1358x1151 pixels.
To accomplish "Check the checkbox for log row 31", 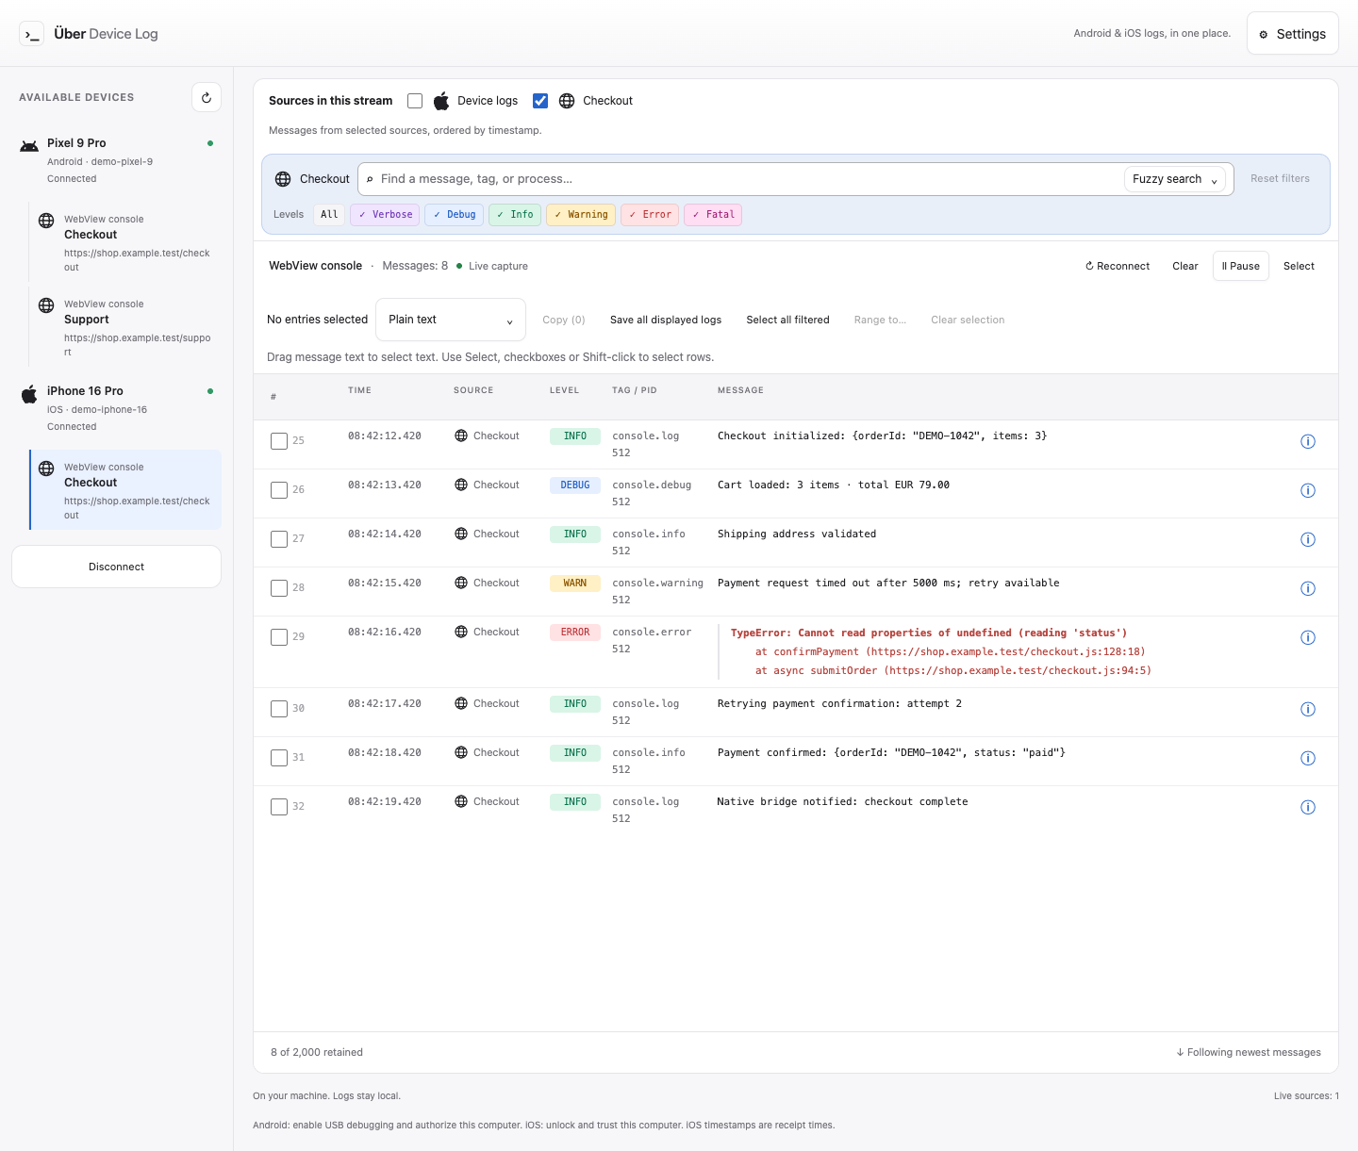I will pos(279,758).
